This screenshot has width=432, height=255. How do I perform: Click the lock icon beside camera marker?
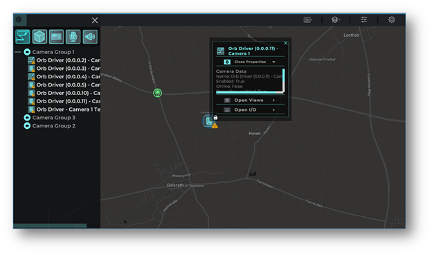tap(215, 117)
